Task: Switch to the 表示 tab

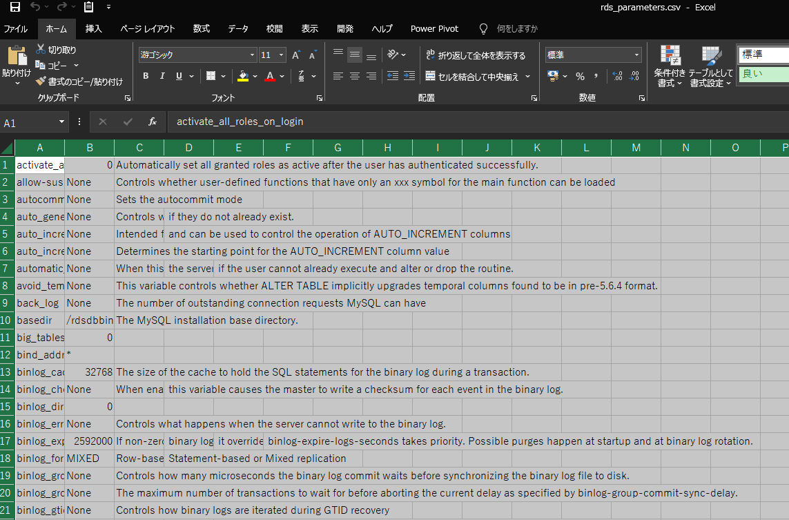Action: coord(309,29)
